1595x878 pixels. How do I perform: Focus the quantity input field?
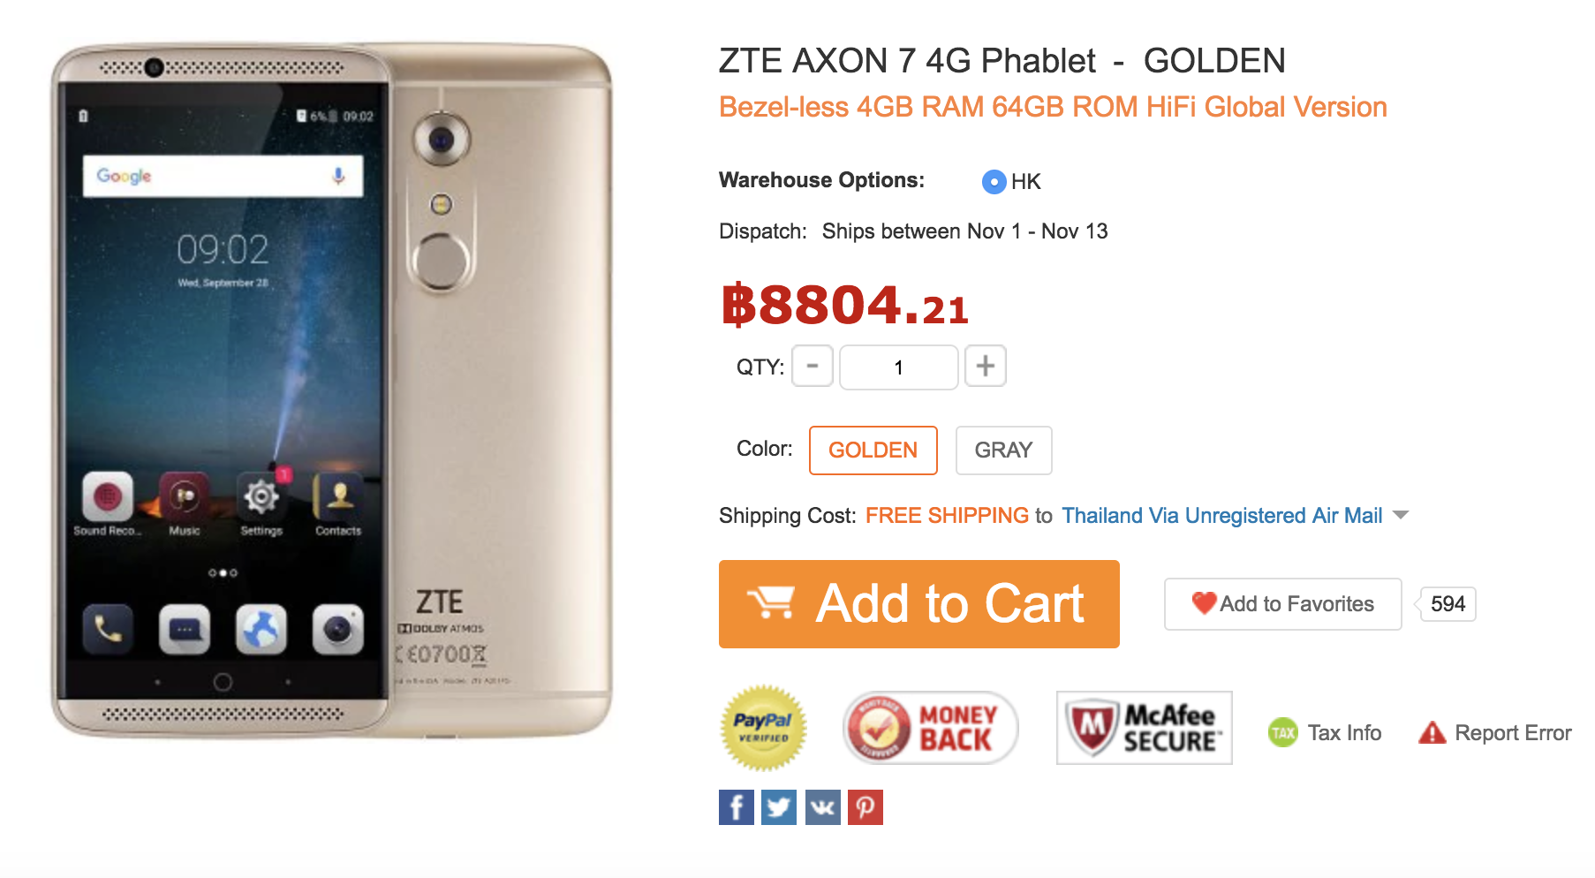[x=899, y=367]
